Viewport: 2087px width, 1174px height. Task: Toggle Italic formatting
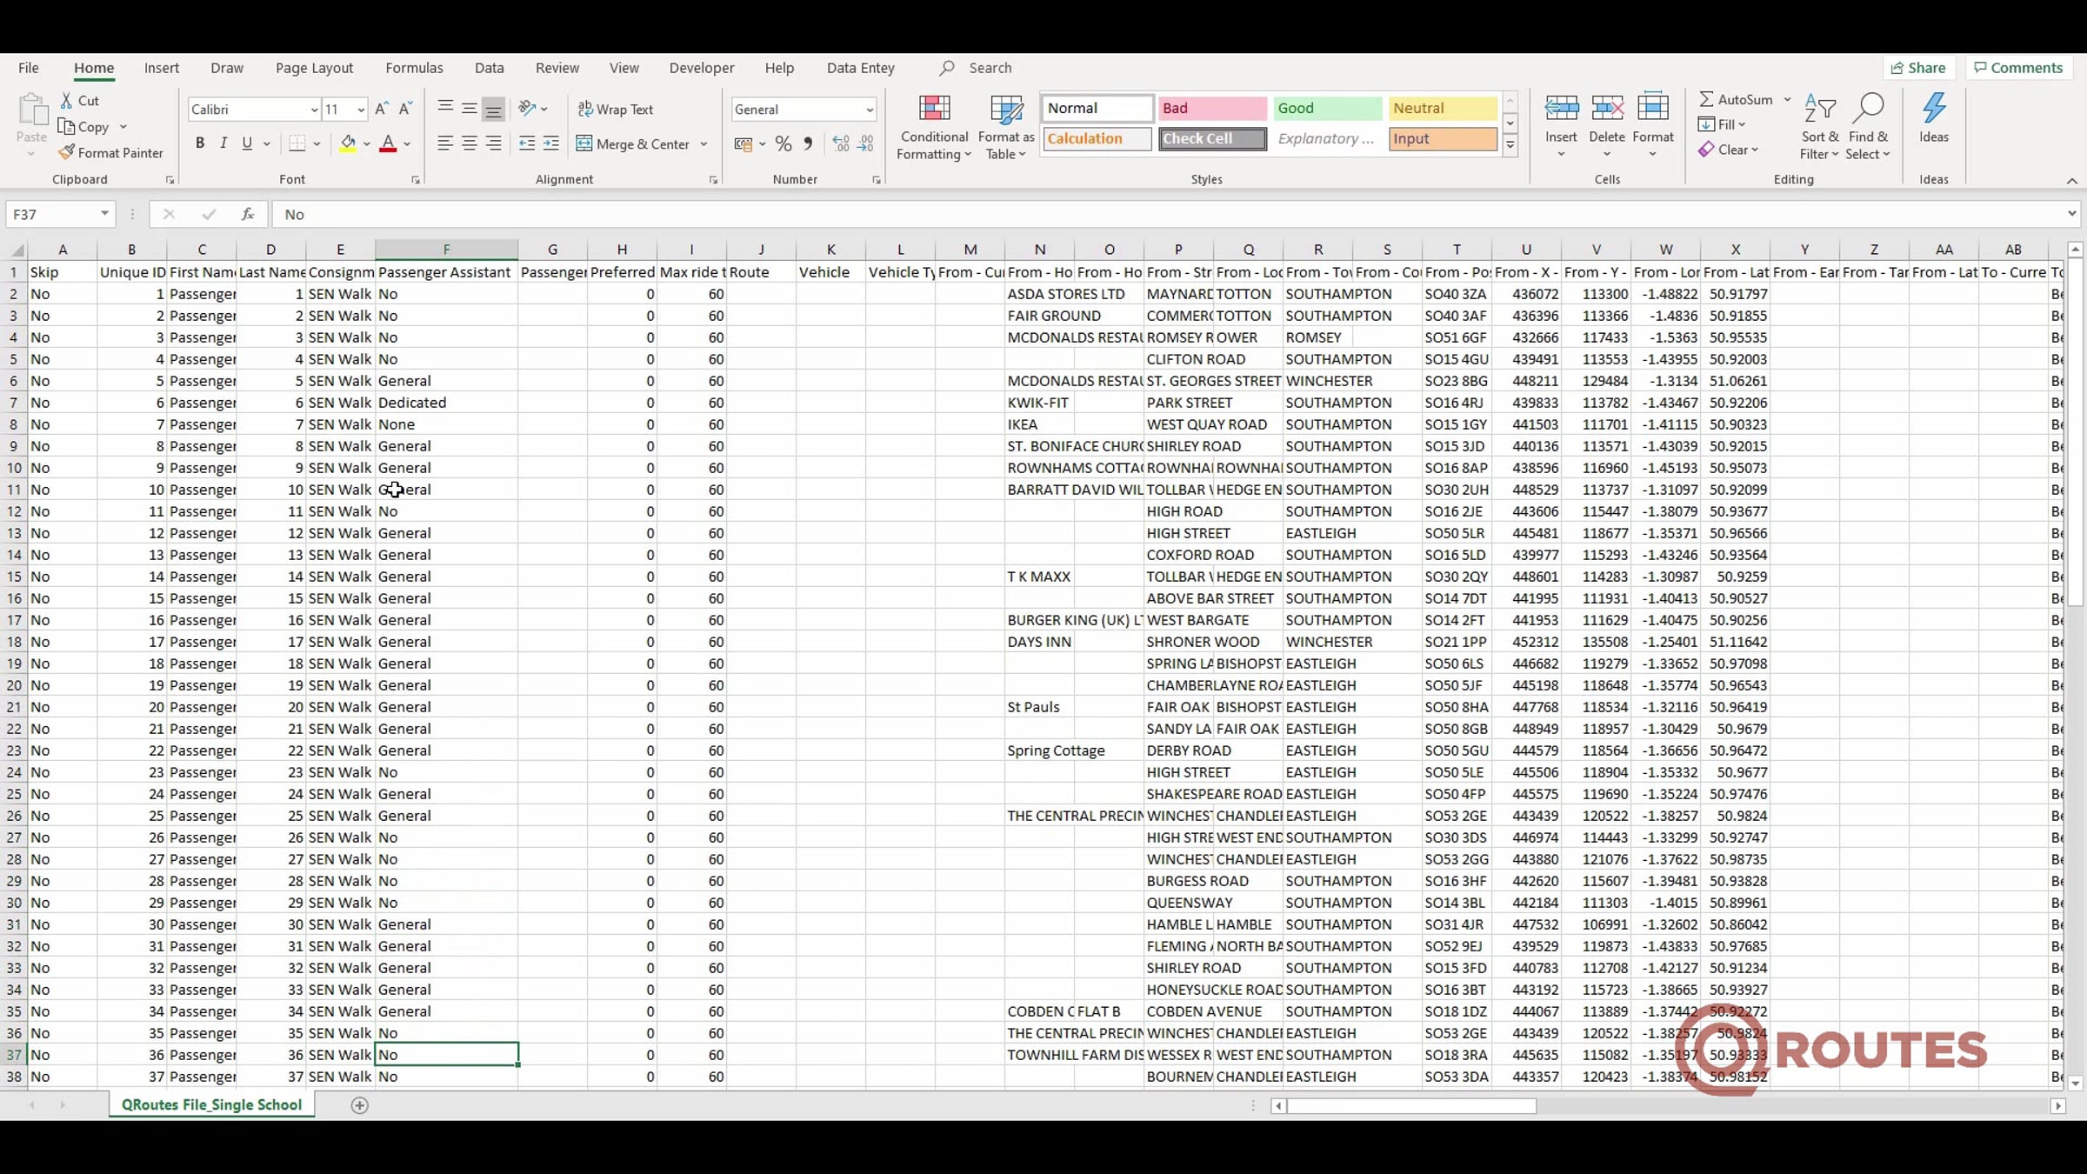point(223,143)
